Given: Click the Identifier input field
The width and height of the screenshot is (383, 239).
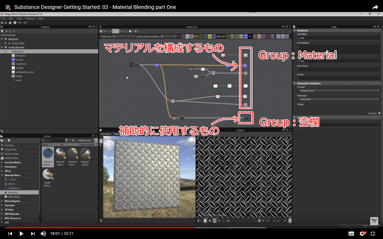Looking at the screenshot, I should (338, 38).
